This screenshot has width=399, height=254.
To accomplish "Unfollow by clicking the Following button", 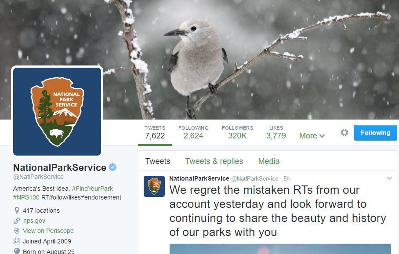I will coord(375,132).
